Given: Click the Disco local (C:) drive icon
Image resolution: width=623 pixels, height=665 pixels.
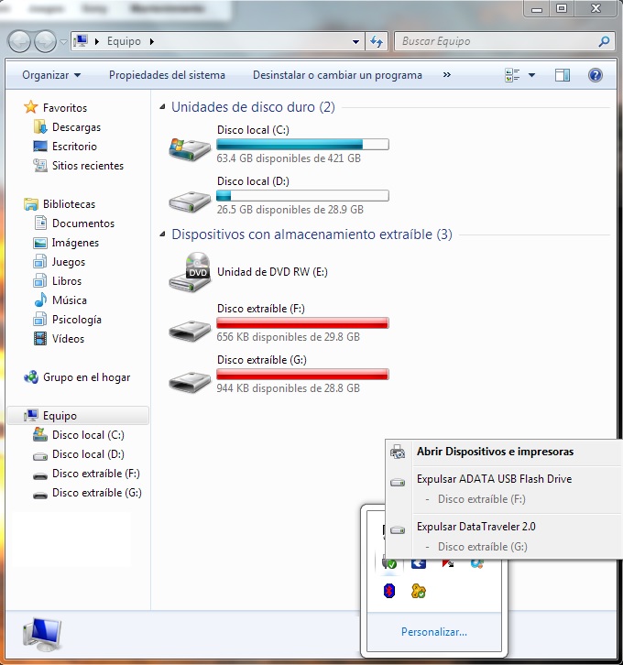Looking at the screenshot, I should 189,149.
